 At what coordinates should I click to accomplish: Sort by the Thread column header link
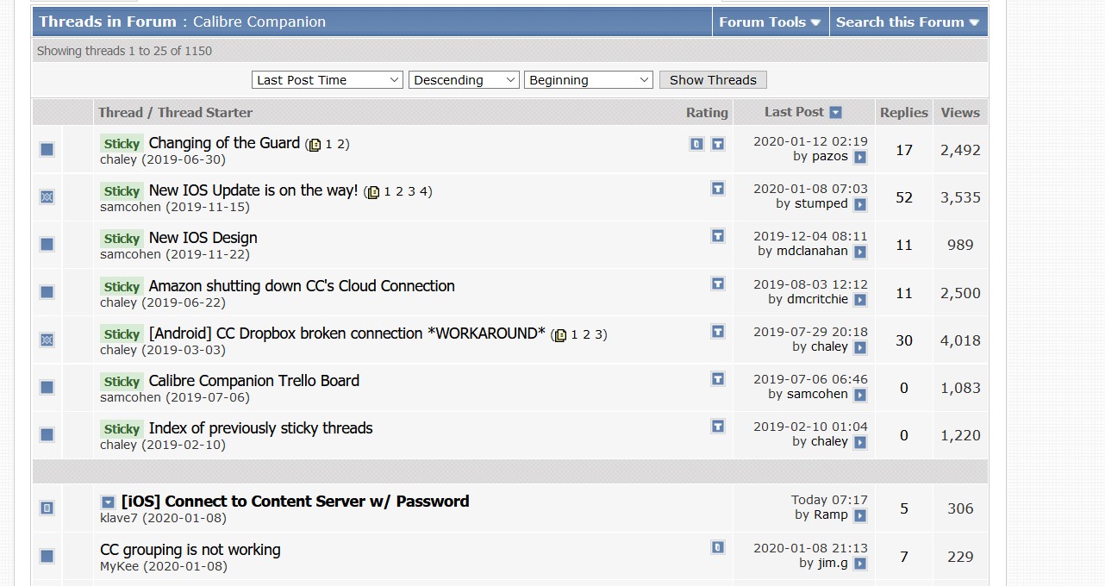click(121, 113)
